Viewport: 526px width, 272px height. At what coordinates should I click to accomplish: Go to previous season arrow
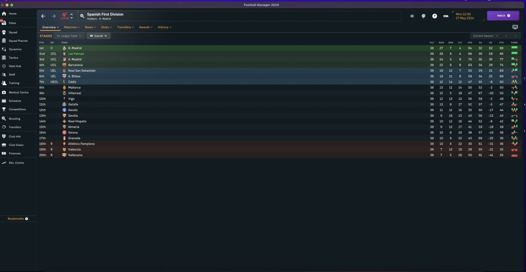(x=506, y=36)
